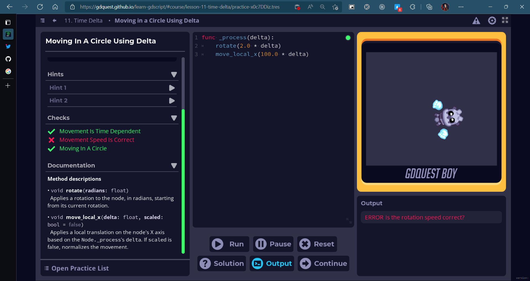Switch to the GDQuest tab in the sidebar

pos(8,34)
